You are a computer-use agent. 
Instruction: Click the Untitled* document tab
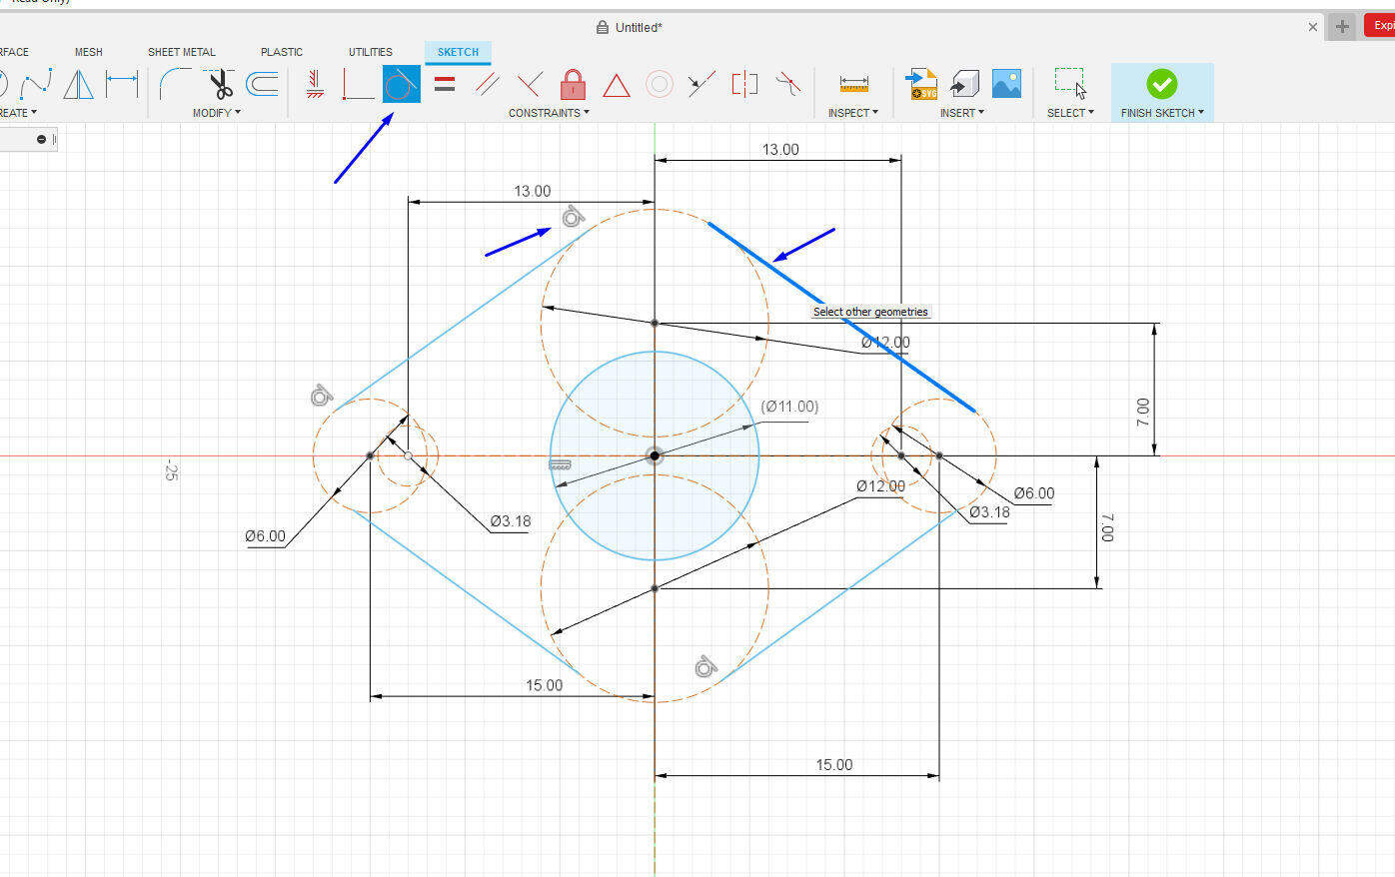pos(639,27)
